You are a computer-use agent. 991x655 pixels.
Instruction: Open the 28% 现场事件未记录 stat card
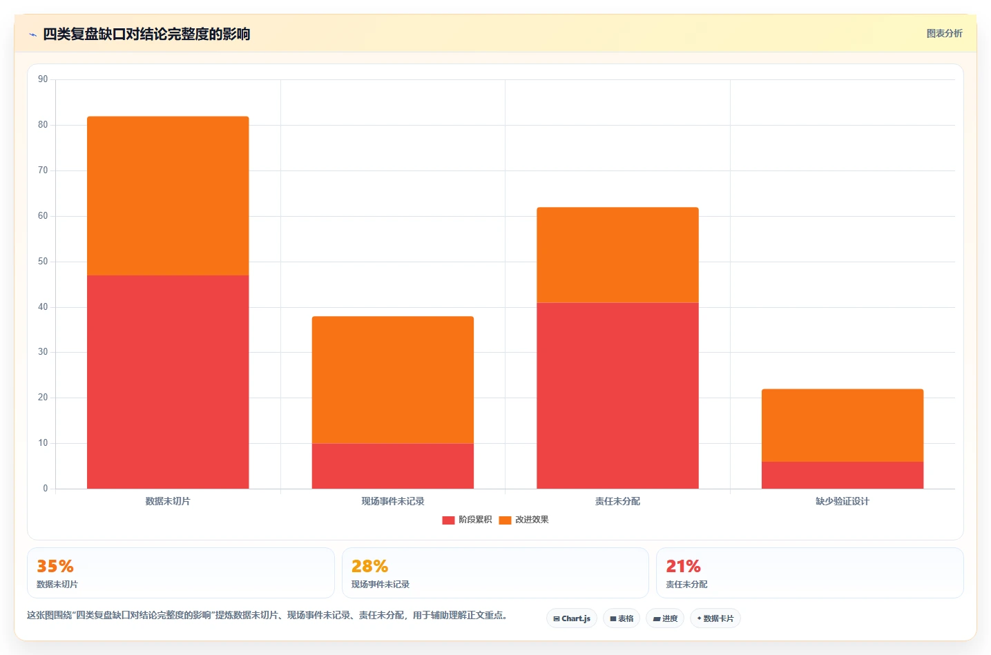(x=495, y=573)
